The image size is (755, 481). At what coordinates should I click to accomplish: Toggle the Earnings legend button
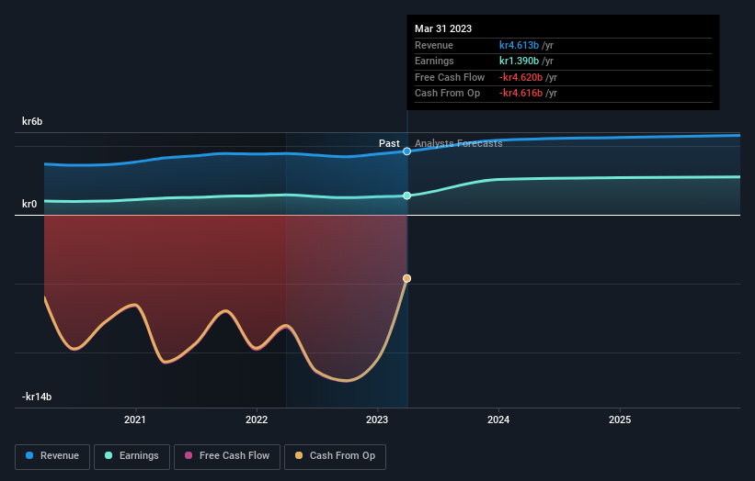pyautogui.click(x=132, y=456)
